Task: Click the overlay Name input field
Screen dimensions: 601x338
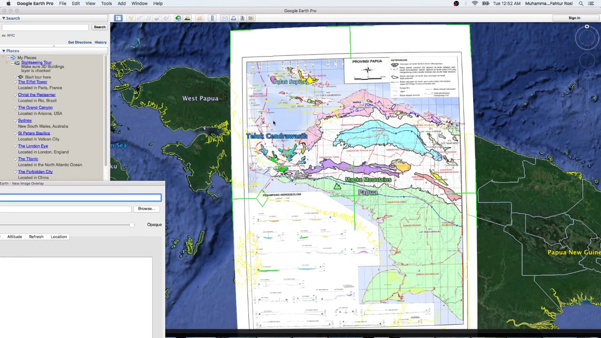Action: click(80, 198)
